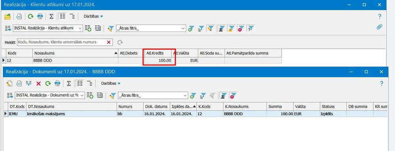
Task: Toggle red minus filter in Dokumenti window
Action: [233, 95]
